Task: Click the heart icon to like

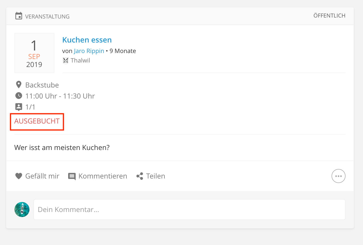Action: click(19, 176)
